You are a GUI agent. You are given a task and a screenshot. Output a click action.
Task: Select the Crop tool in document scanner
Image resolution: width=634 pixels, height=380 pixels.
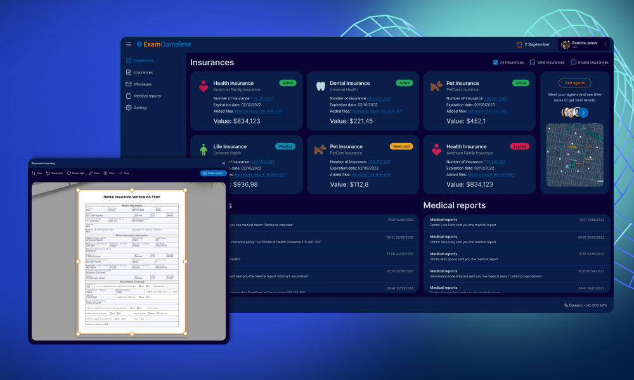pyautogui.click(x=37, y=173)
